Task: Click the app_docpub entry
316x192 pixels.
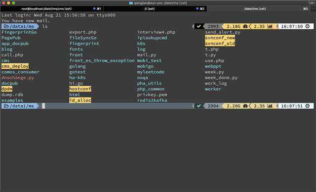Action: [15, 44]
